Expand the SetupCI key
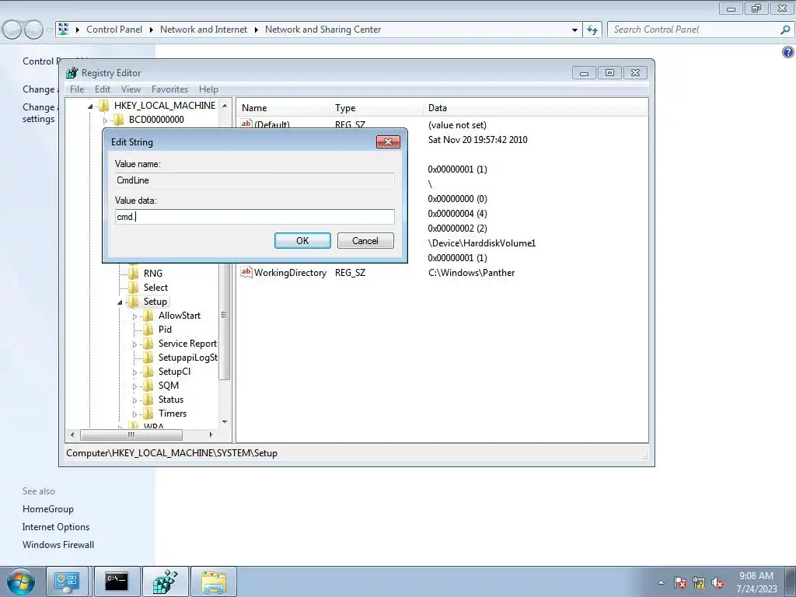 click(x=134, y=372)
